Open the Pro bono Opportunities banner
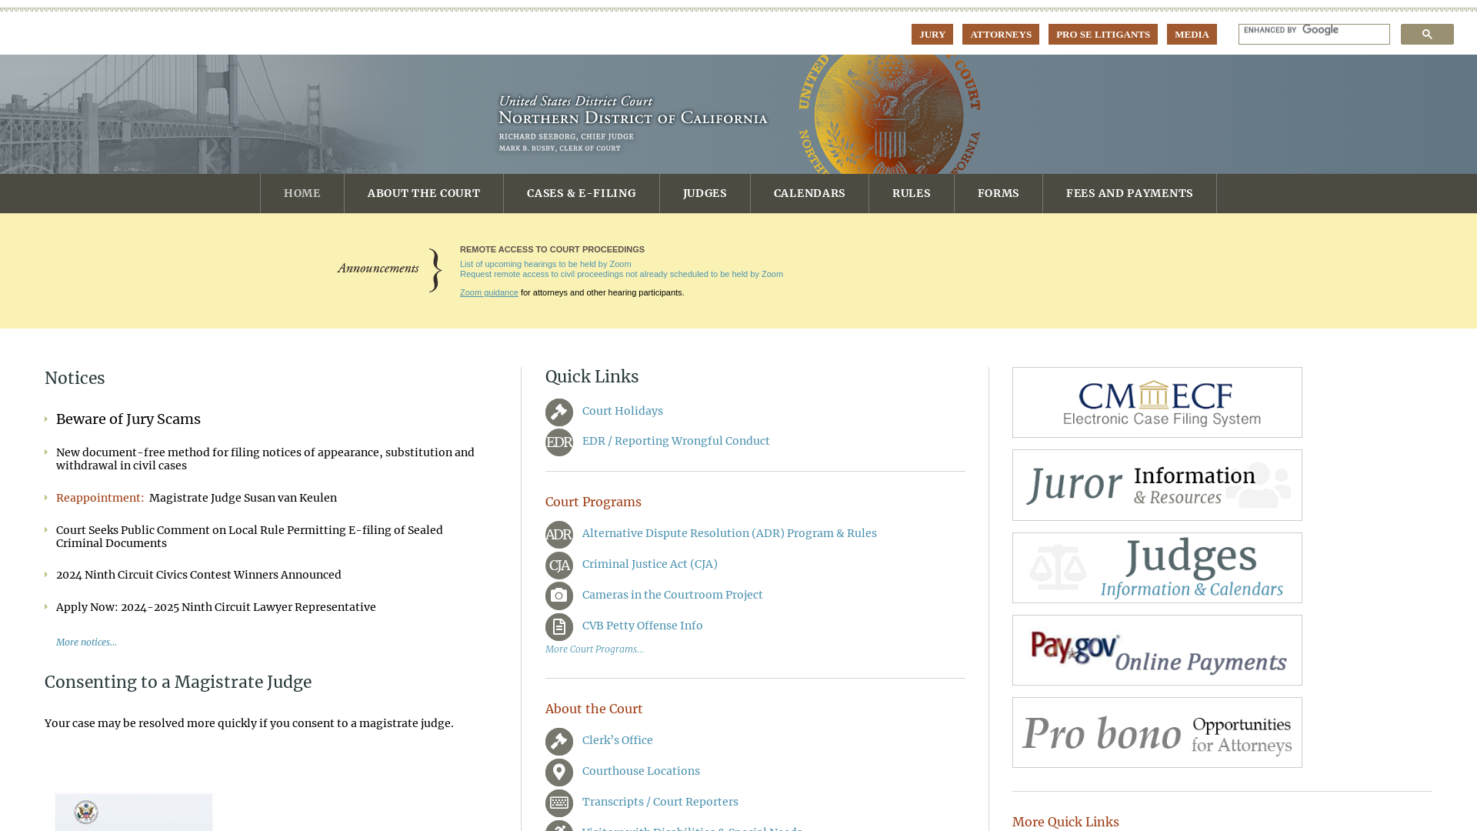The width and height of the screenshot is (1477, 831). pos(1157,733)
